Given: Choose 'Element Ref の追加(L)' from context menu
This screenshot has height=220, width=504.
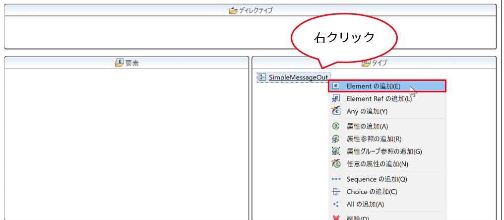Looking at the screenshot, I should pyautogui.click(x=387, y=99).
